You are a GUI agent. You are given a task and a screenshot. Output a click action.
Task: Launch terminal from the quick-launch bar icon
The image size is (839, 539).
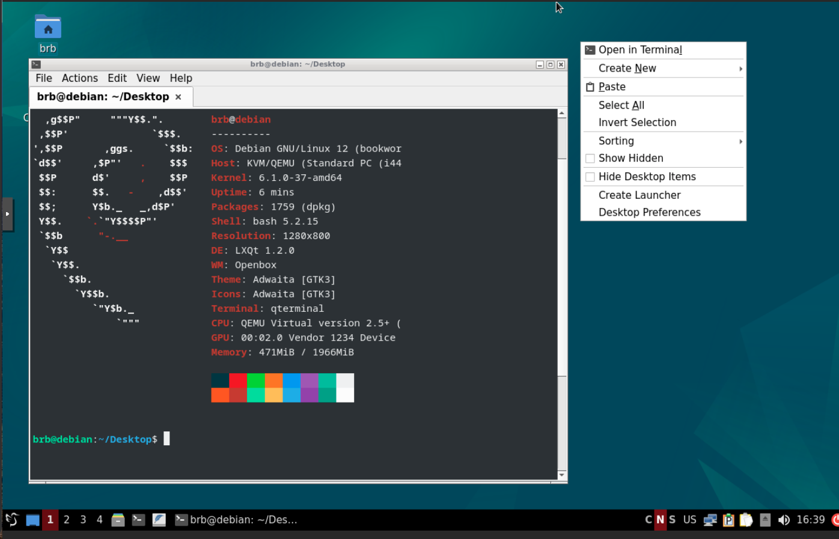138,520
